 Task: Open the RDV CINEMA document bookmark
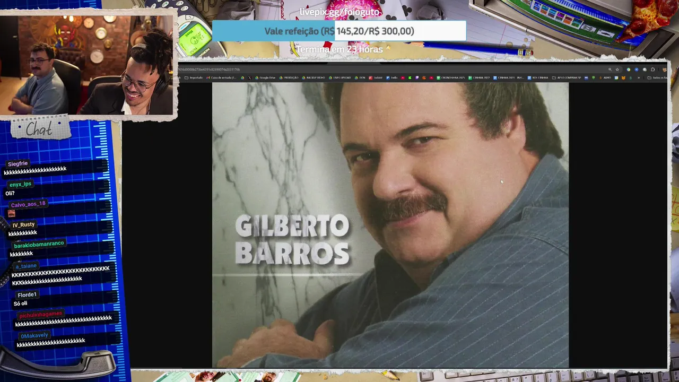(x=538, y=77)
